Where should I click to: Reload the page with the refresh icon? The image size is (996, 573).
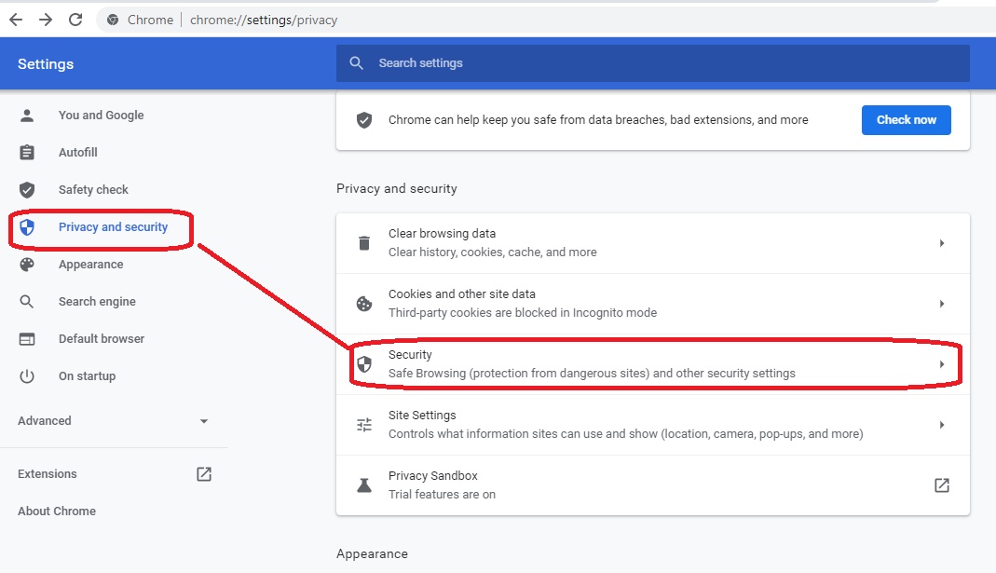pos(75,20)
